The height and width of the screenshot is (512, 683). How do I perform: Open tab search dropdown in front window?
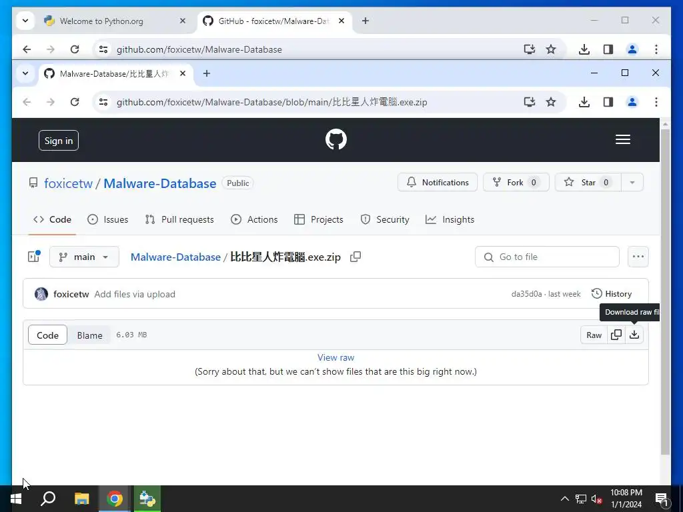pyautogui.click(x=25, y=73)
